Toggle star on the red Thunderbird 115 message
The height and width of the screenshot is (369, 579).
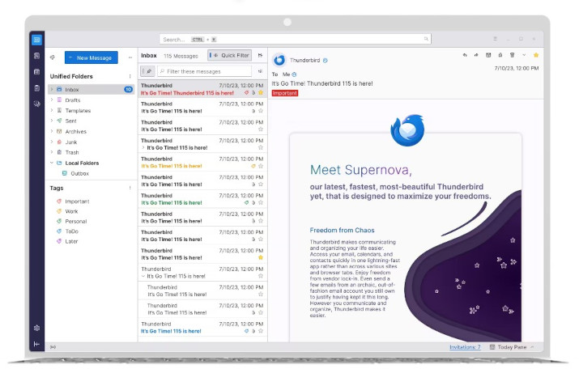261,92
